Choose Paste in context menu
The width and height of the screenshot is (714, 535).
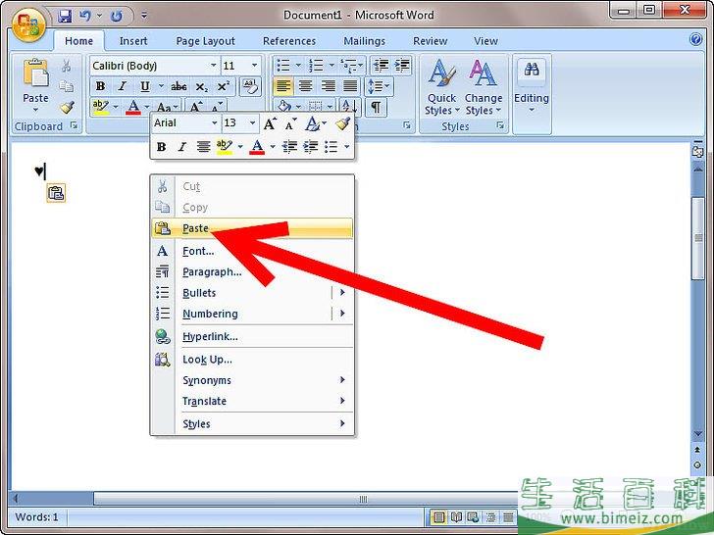(x=252, y=228)
